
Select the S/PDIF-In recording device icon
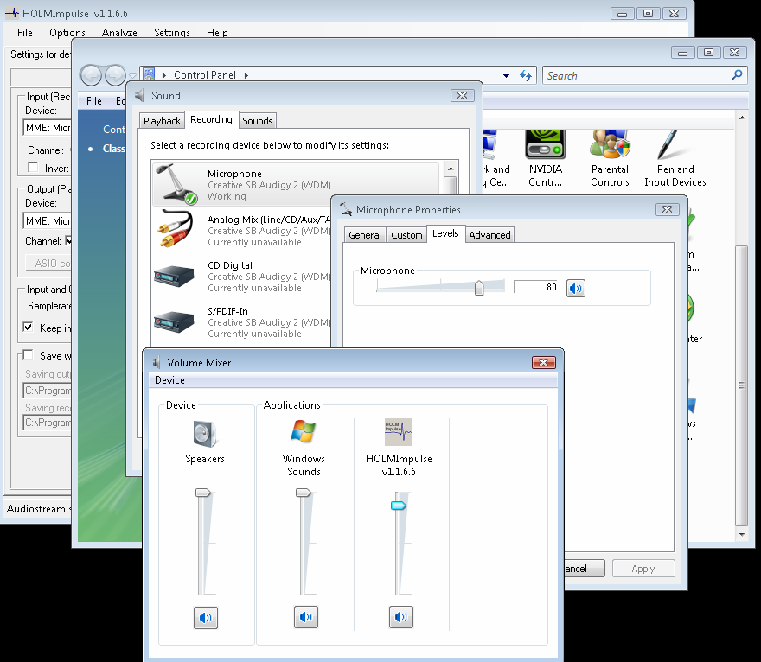(x=174, y=321)
